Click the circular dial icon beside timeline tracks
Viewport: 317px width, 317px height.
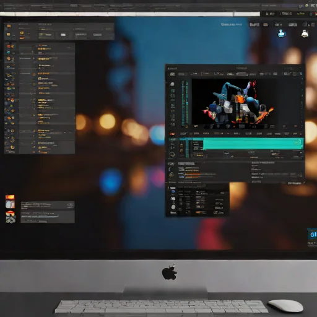point(172,154)
